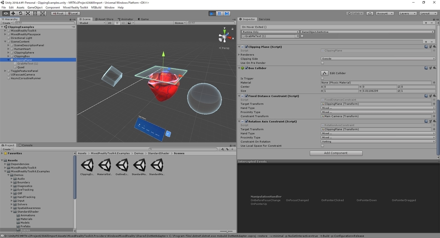
Task: Open the GameObject menu
Action: [35, 7]
